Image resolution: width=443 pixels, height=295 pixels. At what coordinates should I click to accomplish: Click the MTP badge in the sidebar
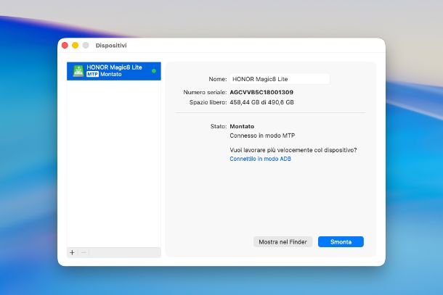coord(93,74)
